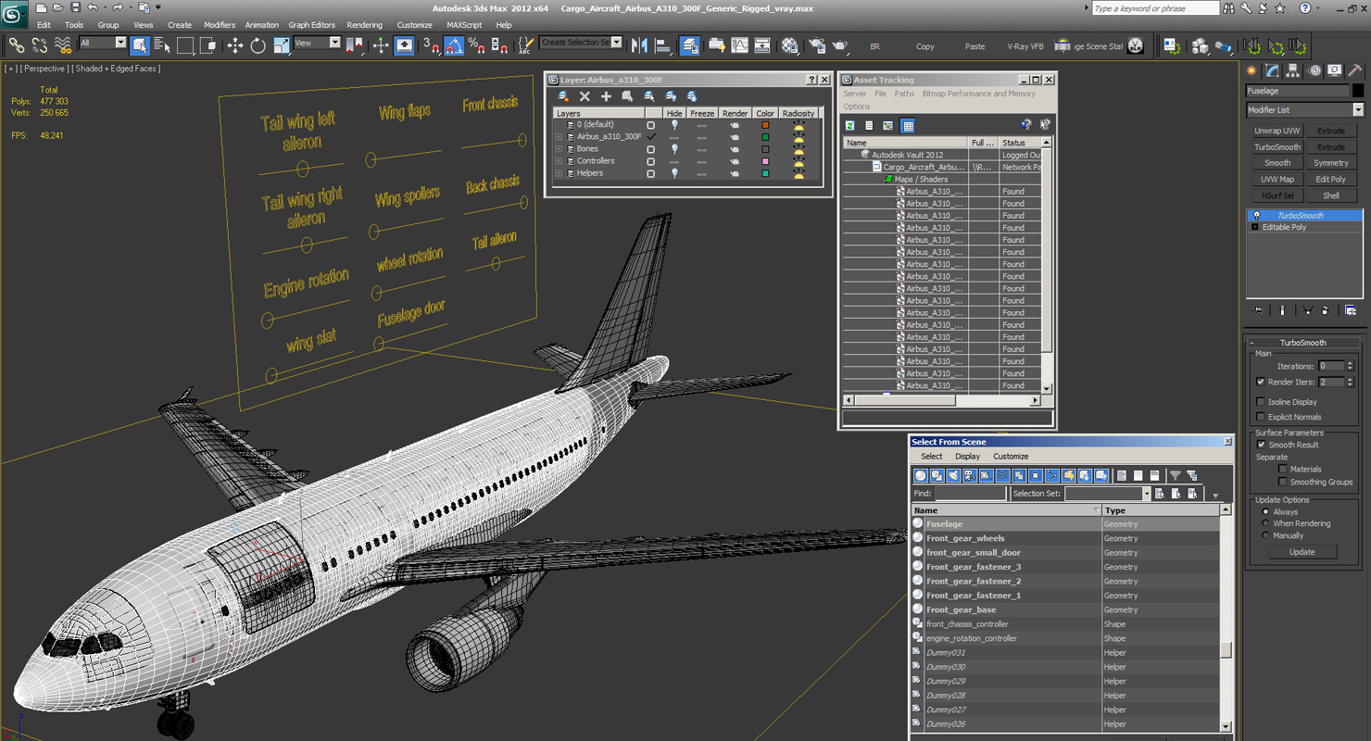Click the Render Production teapot icon
This screenshot has width=1371, height=741.
pos(840,44)
